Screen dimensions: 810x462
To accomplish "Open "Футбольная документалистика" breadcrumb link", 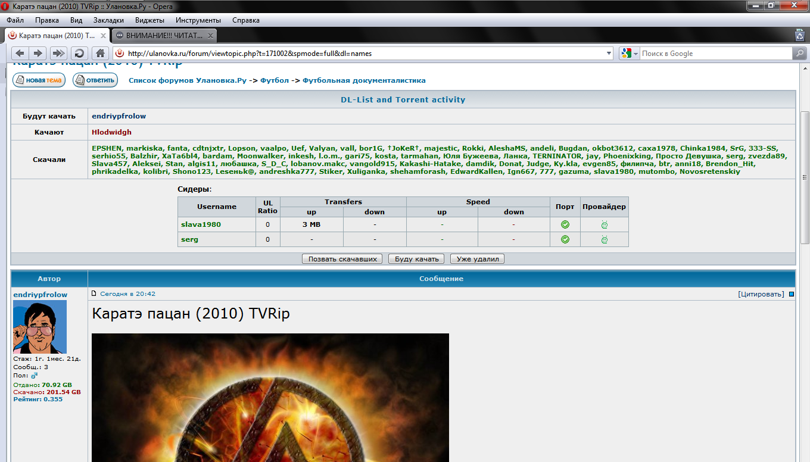I will [364, 80].
